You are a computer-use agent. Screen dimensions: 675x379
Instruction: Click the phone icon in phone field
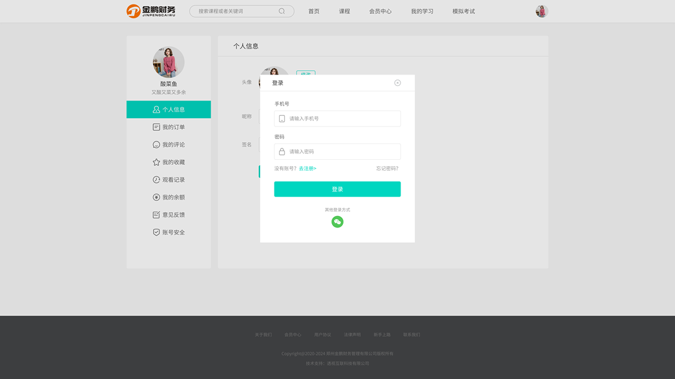click(x=282, y=119)
